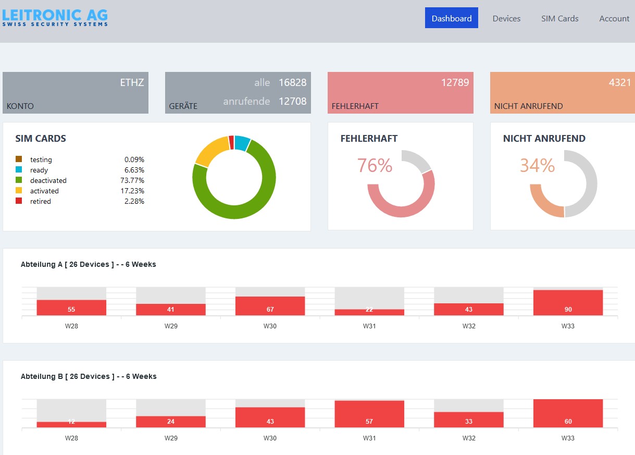Click the brown testing legend swatch
The image size is (635, 455).
point(19,159)
